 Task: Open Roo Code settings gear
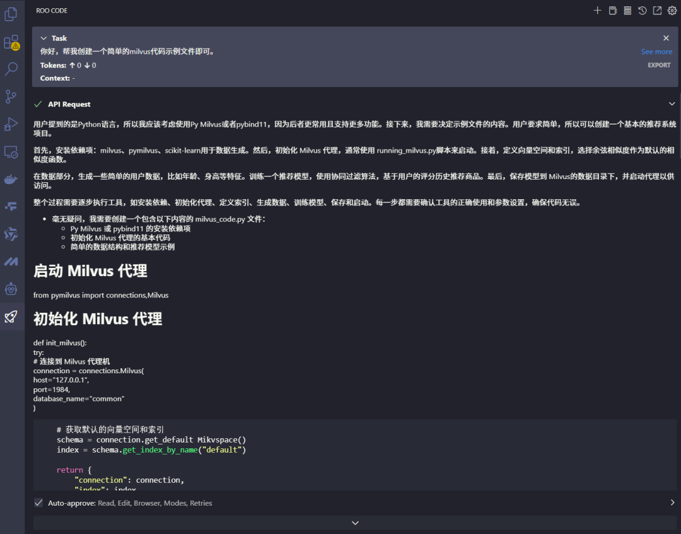pyautogui.click(x=672, y=10)
